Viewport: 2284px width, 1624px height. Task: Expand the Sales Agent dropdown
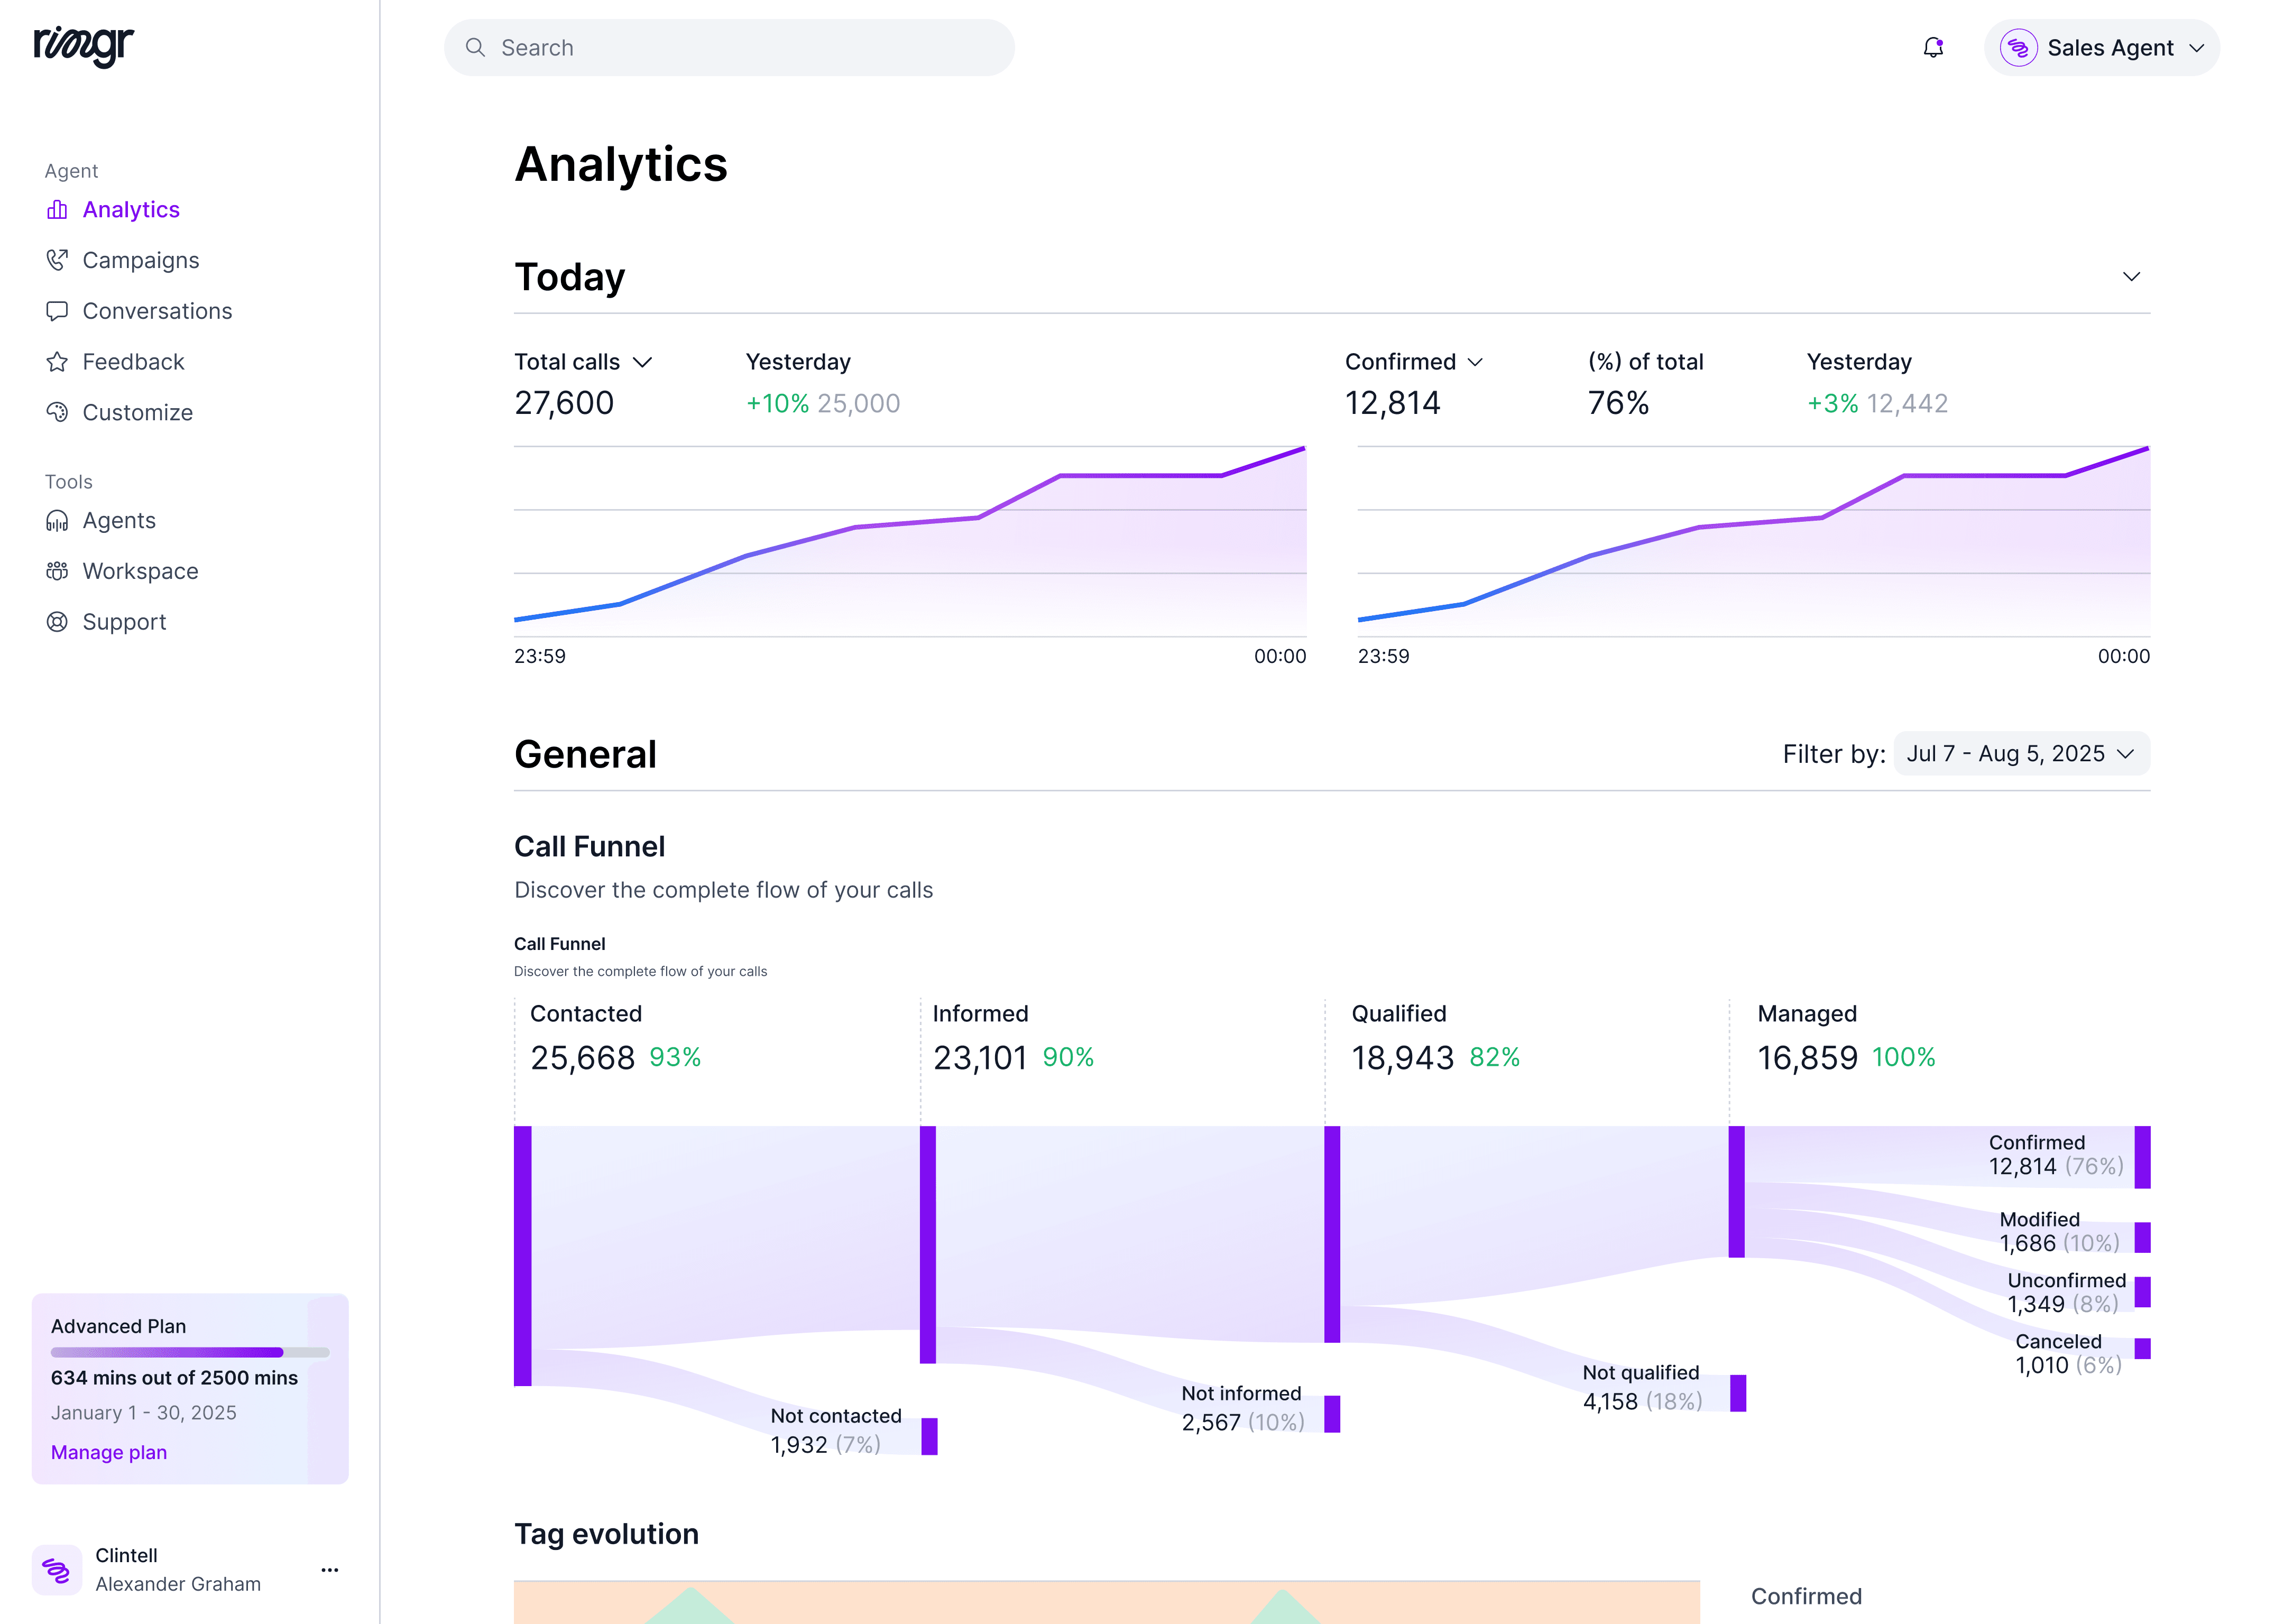coord(2102,48)
